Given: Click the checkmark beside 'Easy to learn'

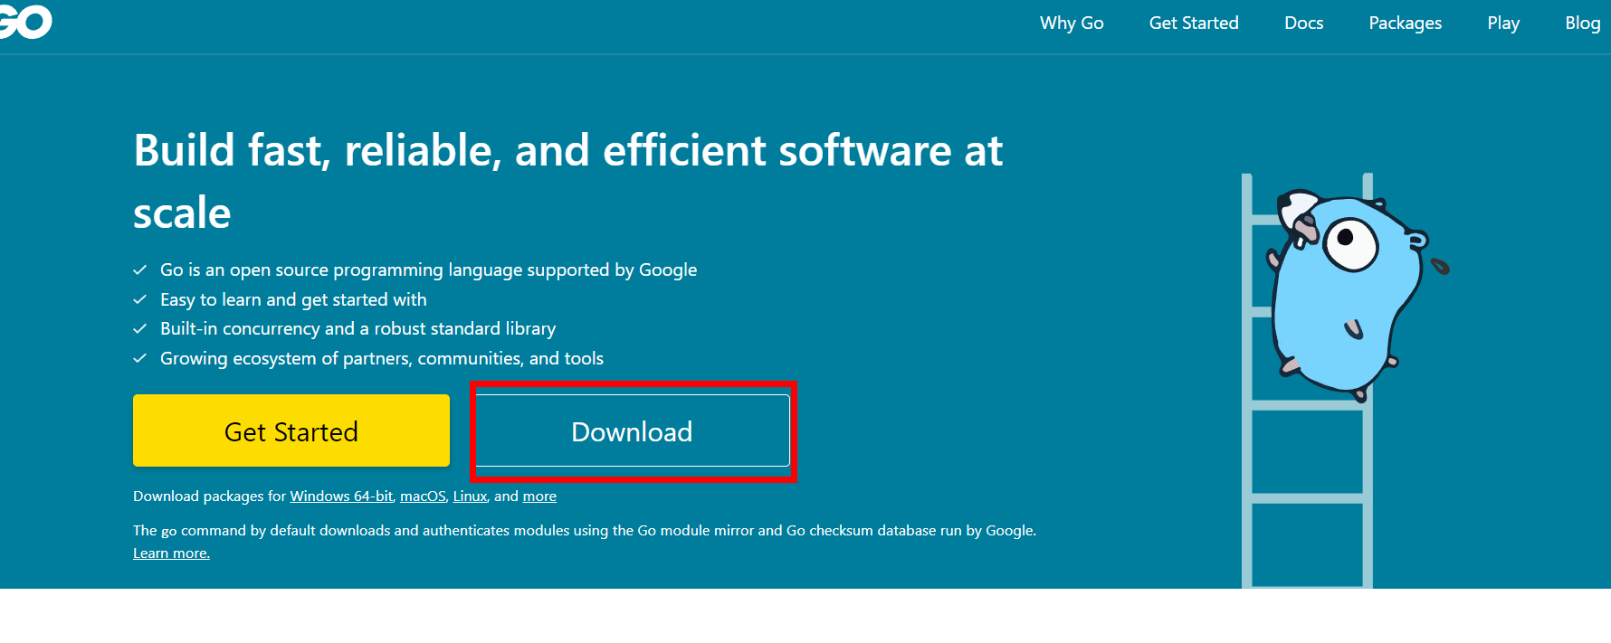Looking at the screenshot, I should click(140, 299).
